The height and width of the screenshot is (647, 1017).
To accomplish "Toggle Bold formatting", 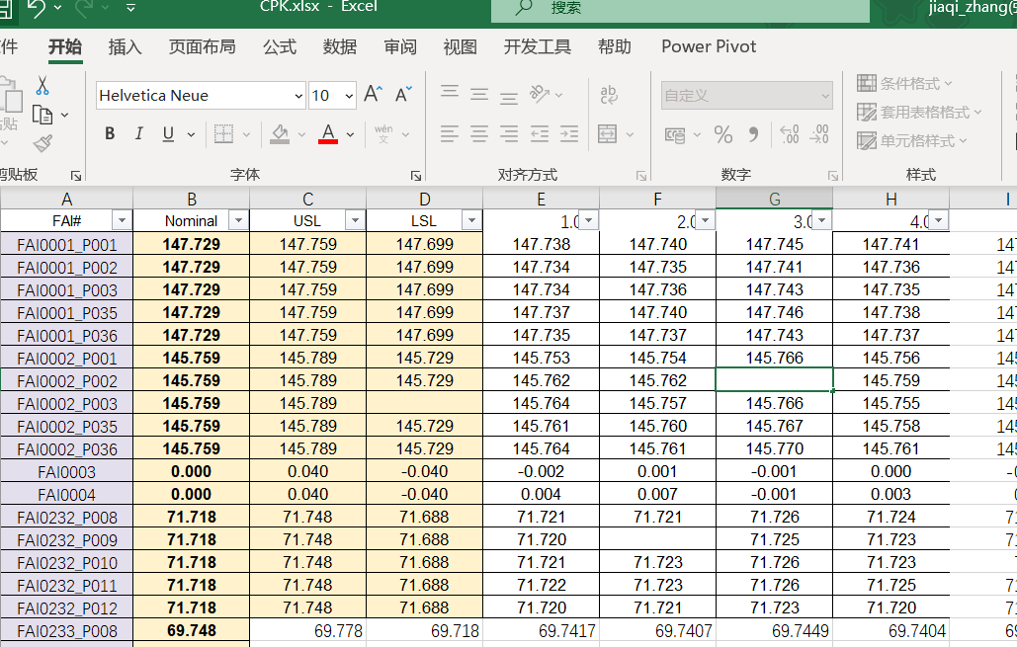I will (x=110, y=133).
